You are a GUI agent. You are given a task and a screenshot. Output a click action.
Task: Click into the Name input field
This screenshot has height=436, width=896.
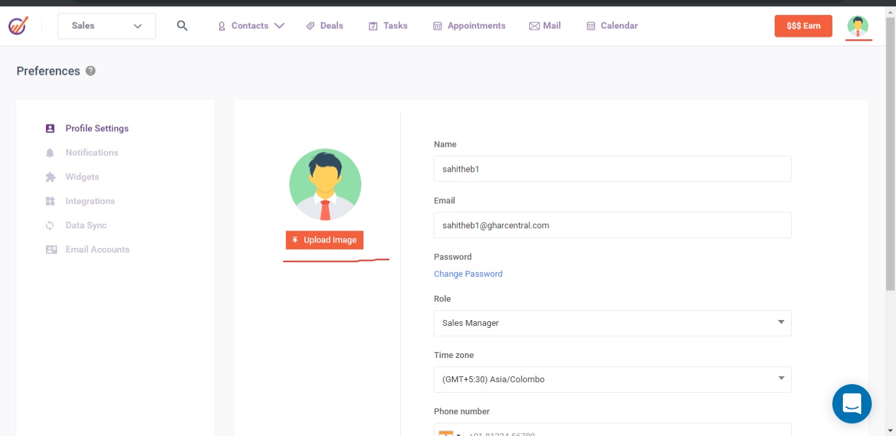(612, 168)
